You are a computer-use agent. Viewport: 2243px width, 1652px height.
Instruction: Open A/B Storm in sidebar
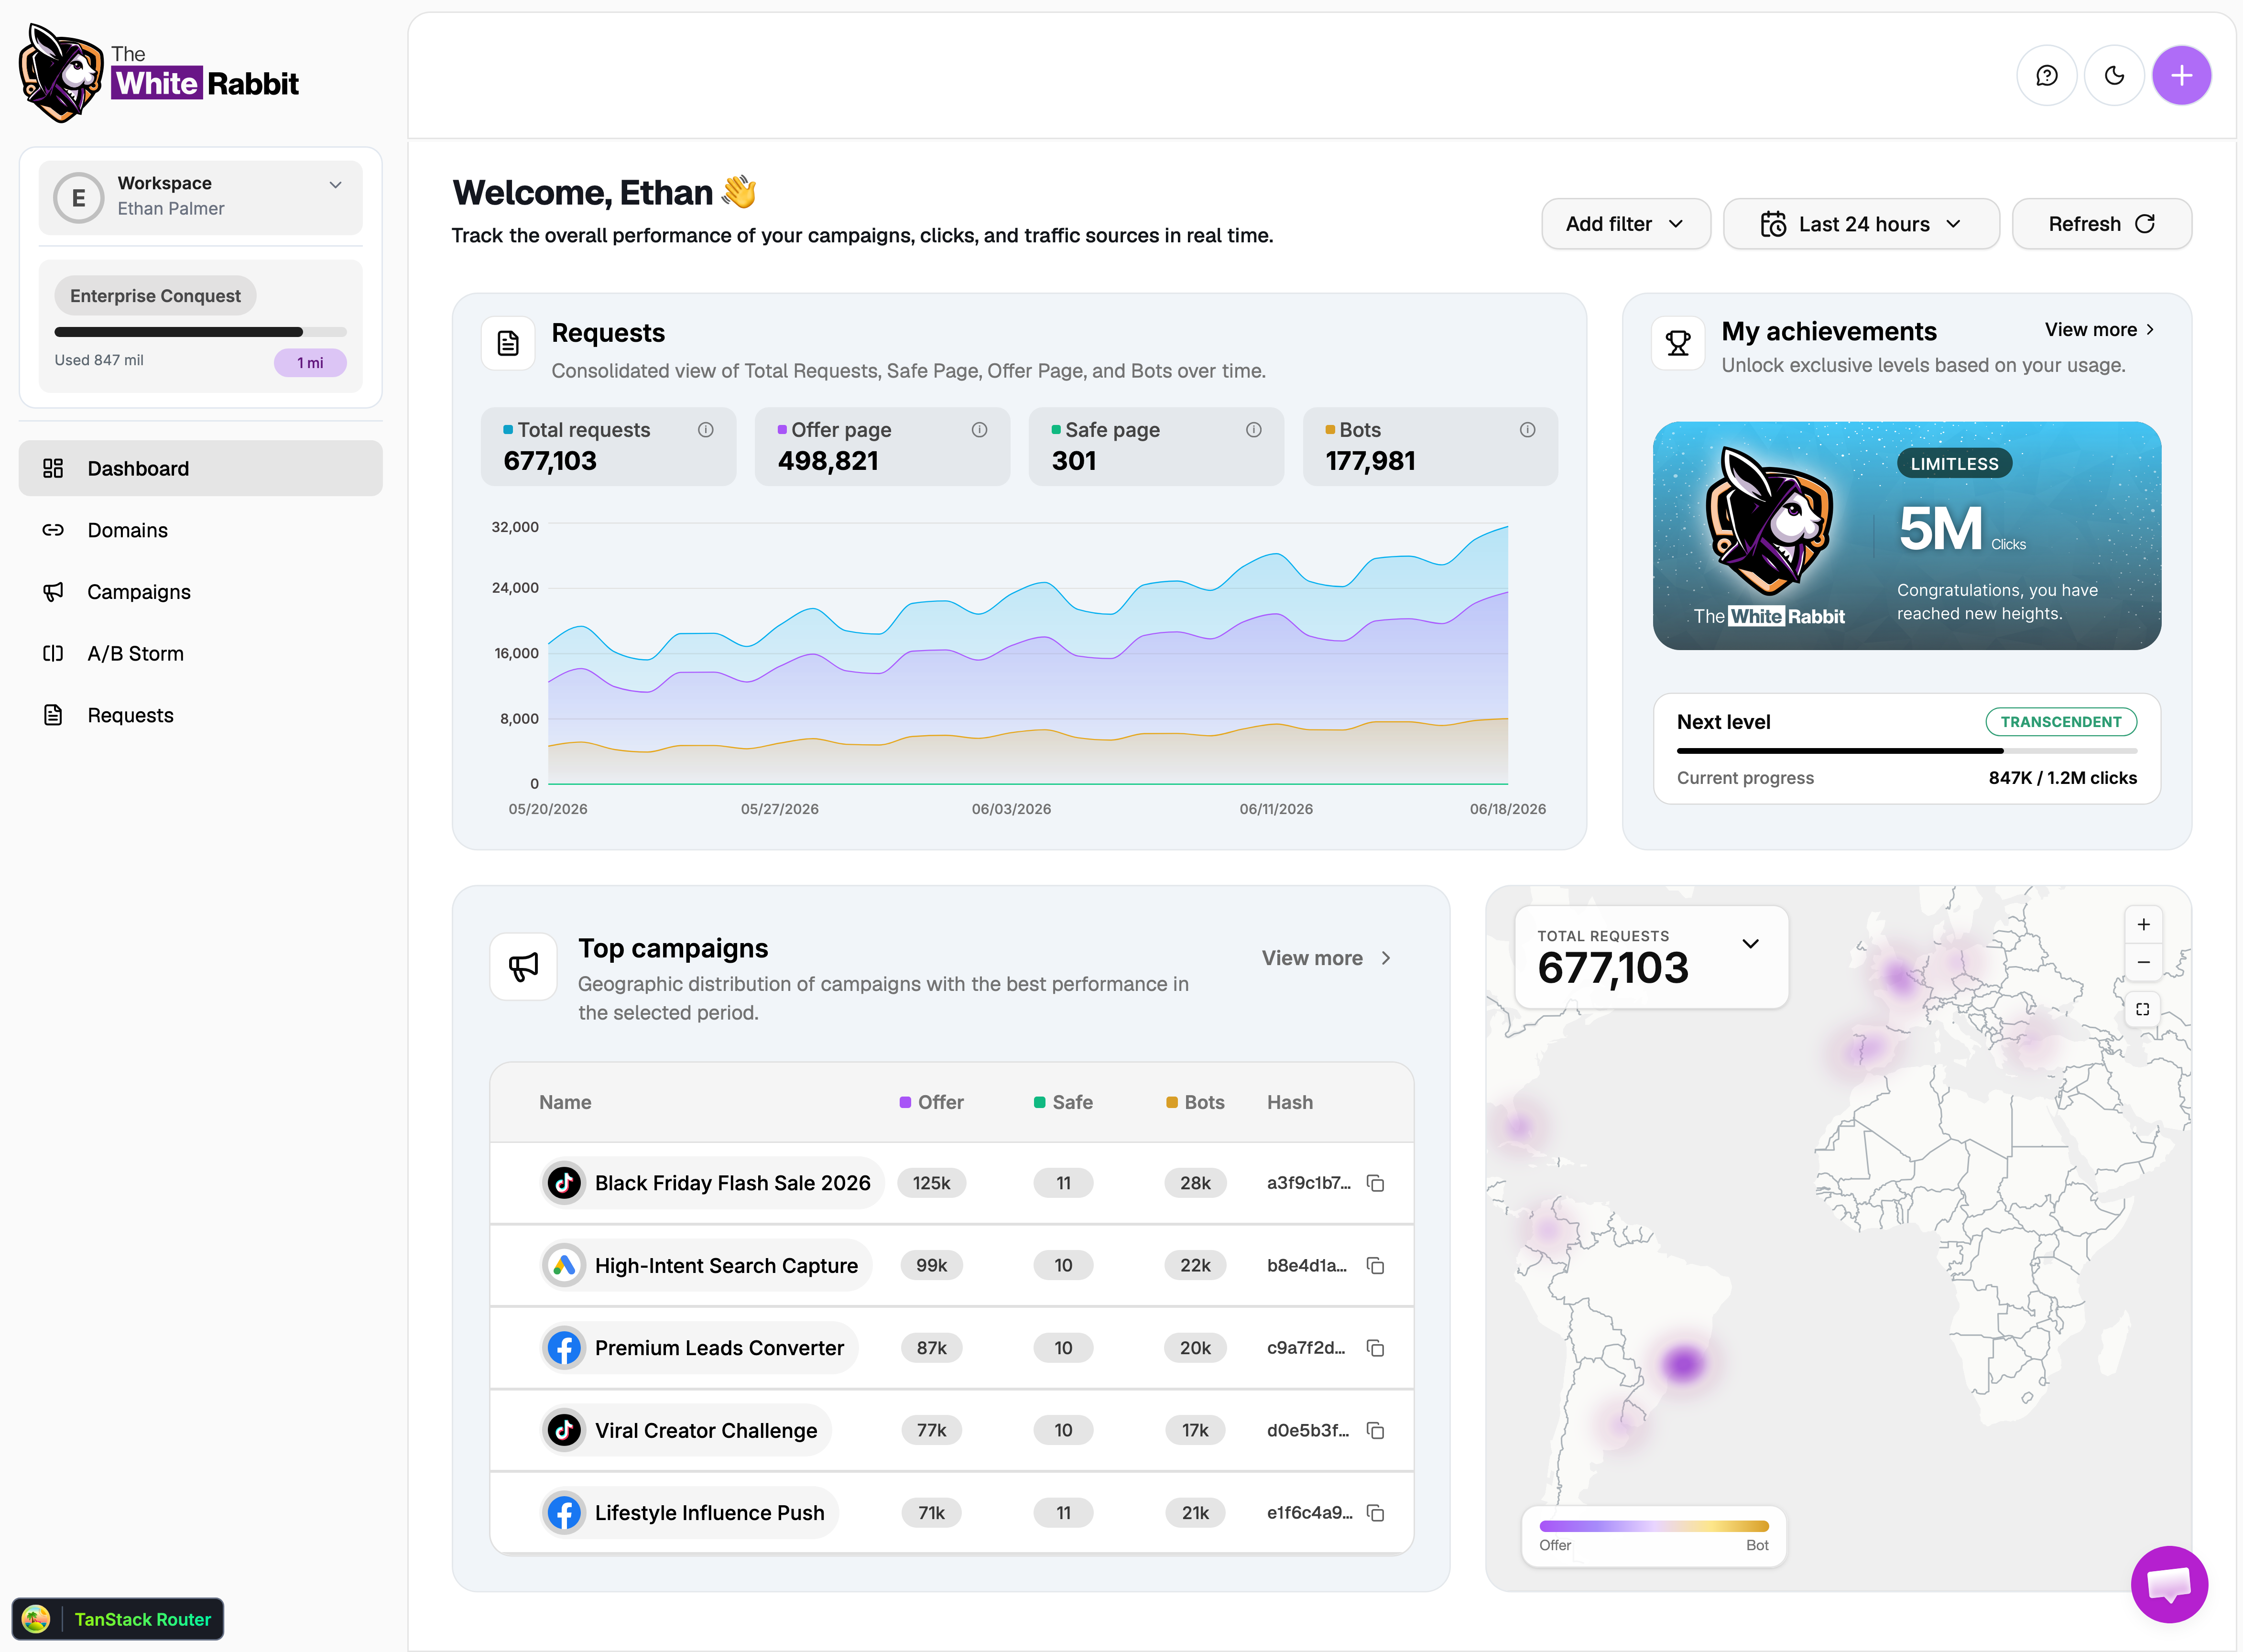[200, 654]
